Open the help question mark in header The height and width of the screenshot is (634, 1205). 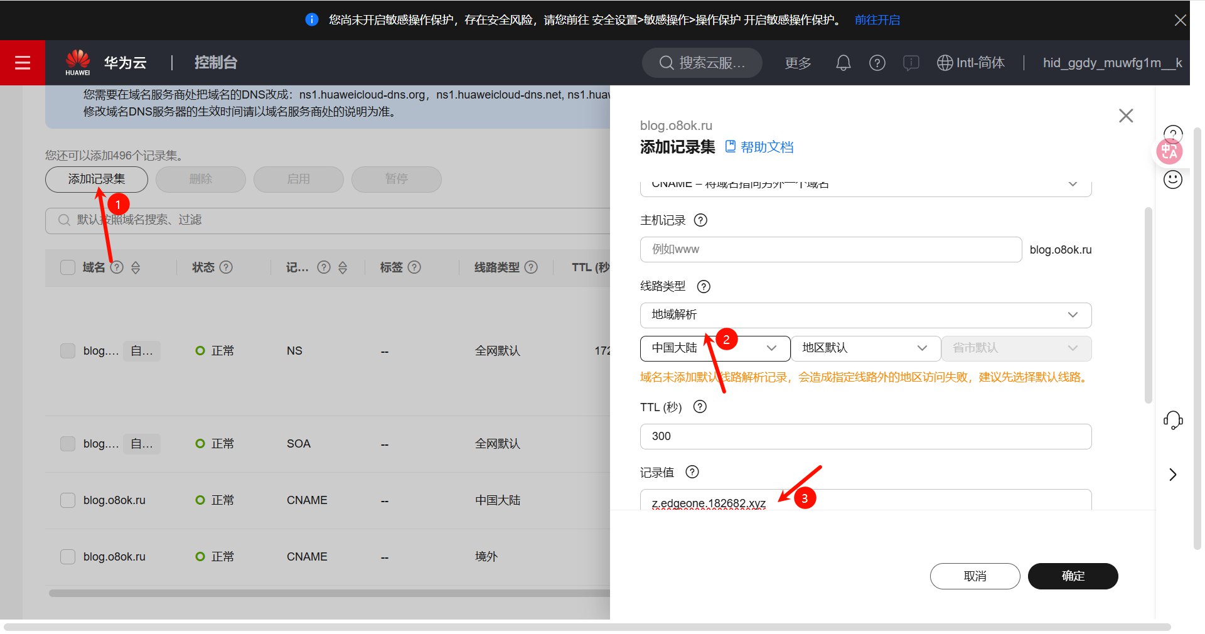(x=877, y=63)
